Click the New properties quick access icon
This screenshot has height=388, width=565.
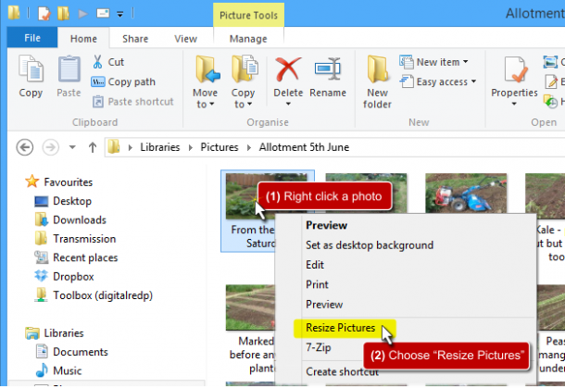[44, 13]
